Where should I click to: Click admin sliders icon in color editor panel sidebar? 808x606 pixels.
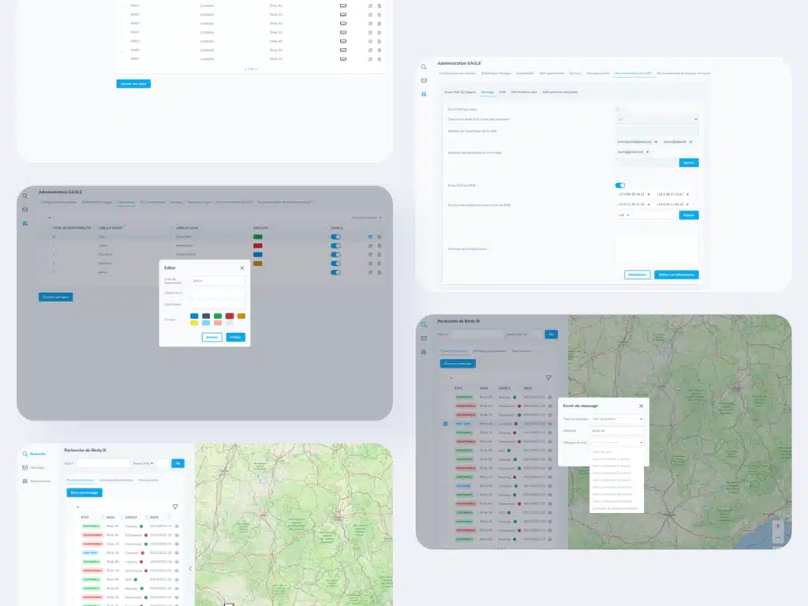click(x=24, y=223)
